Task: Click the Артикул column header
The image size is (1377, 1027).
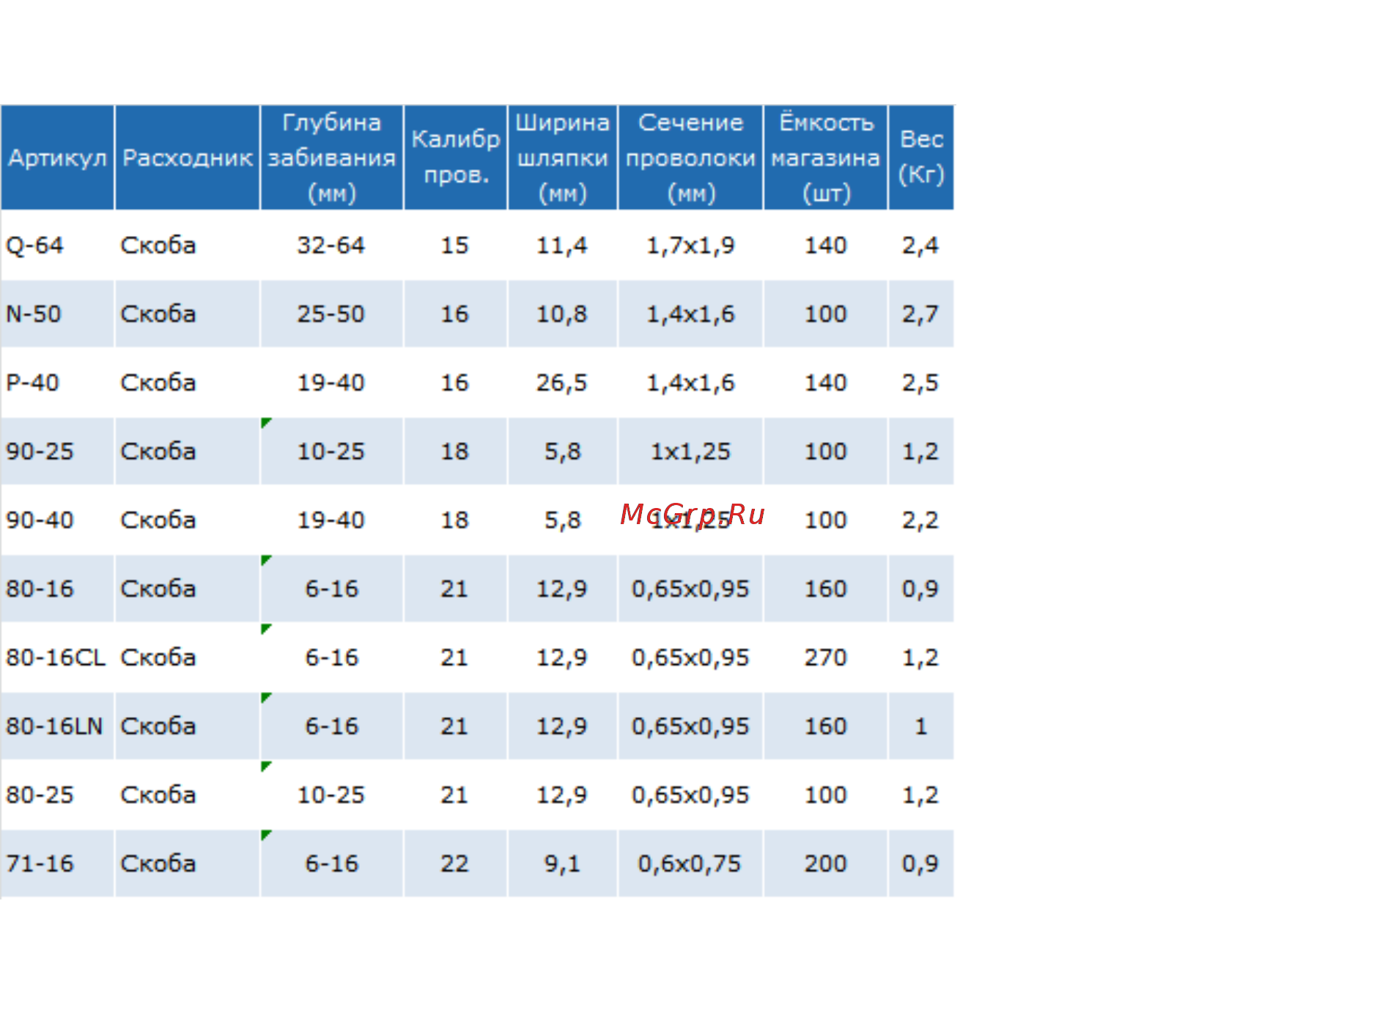Action: click(57, 158)
